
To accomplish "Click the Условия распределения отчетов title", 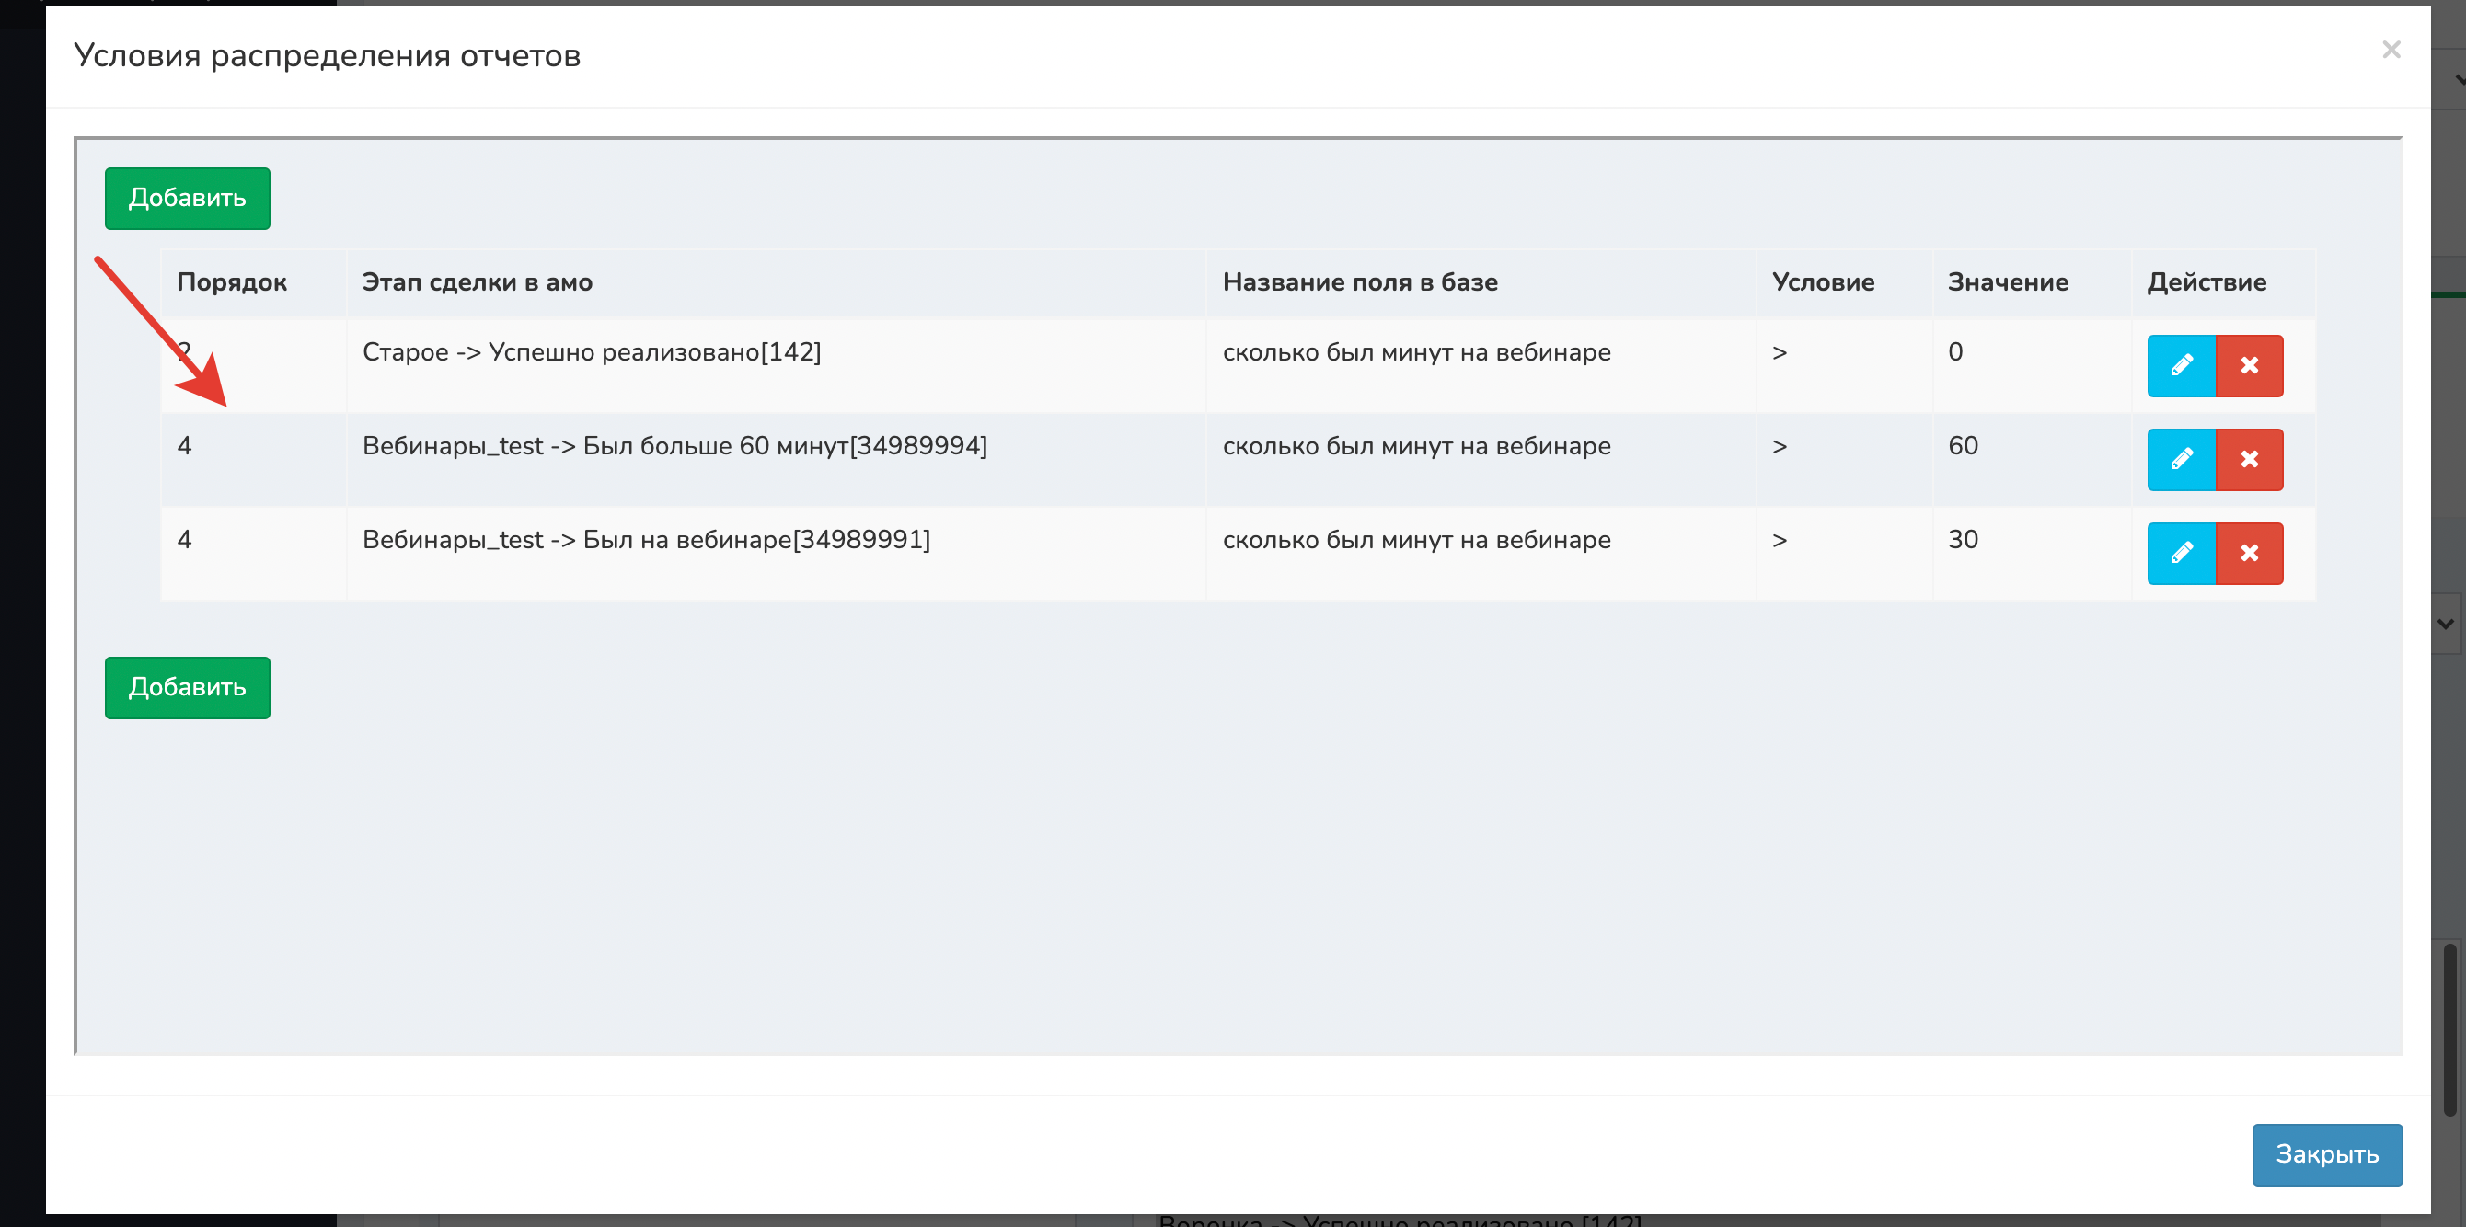I will (328, 55).
